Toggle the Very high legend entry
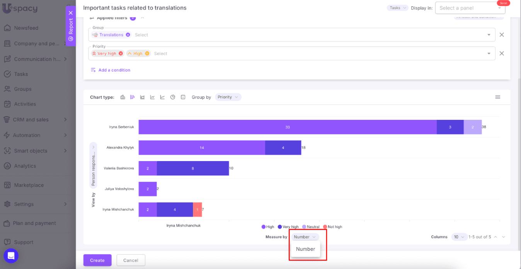Screen dimensions: 521x269 click(288, 227)
